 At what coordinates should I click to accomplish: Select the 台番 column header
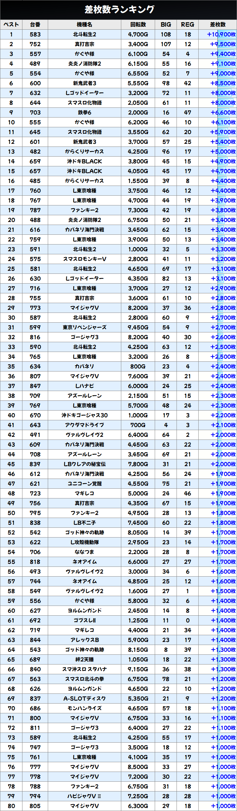click(x=35, y=24)
